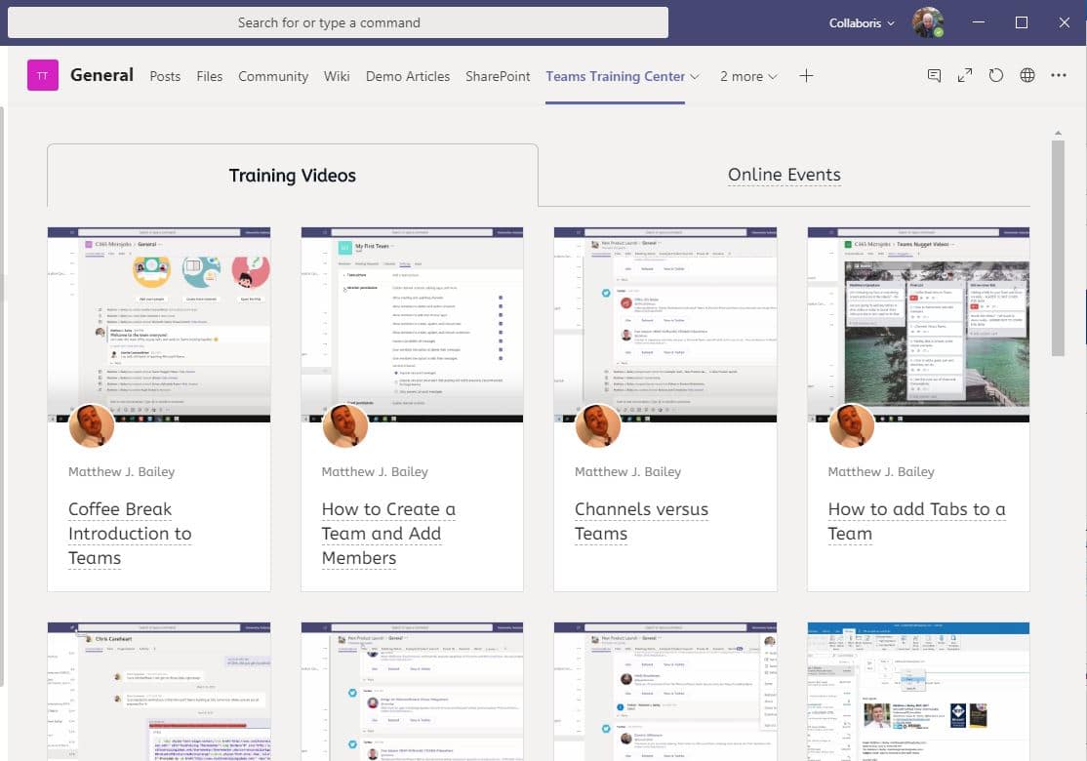
Task: Open How to add Tabs to a Team link
Action: 916,521
